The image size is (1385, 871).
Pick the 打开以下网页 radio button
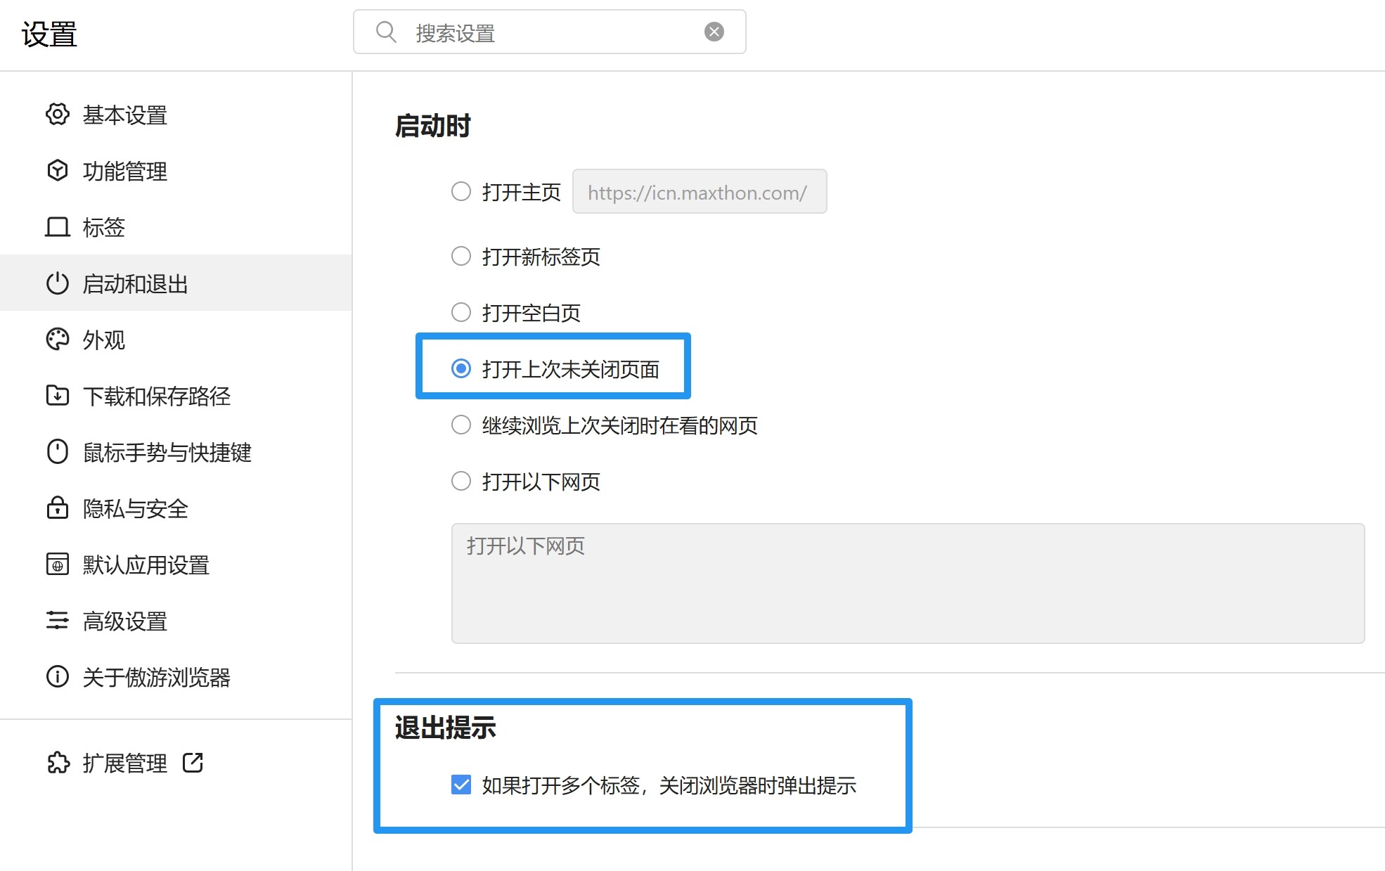pyautogui.click(x=461, y=481)
